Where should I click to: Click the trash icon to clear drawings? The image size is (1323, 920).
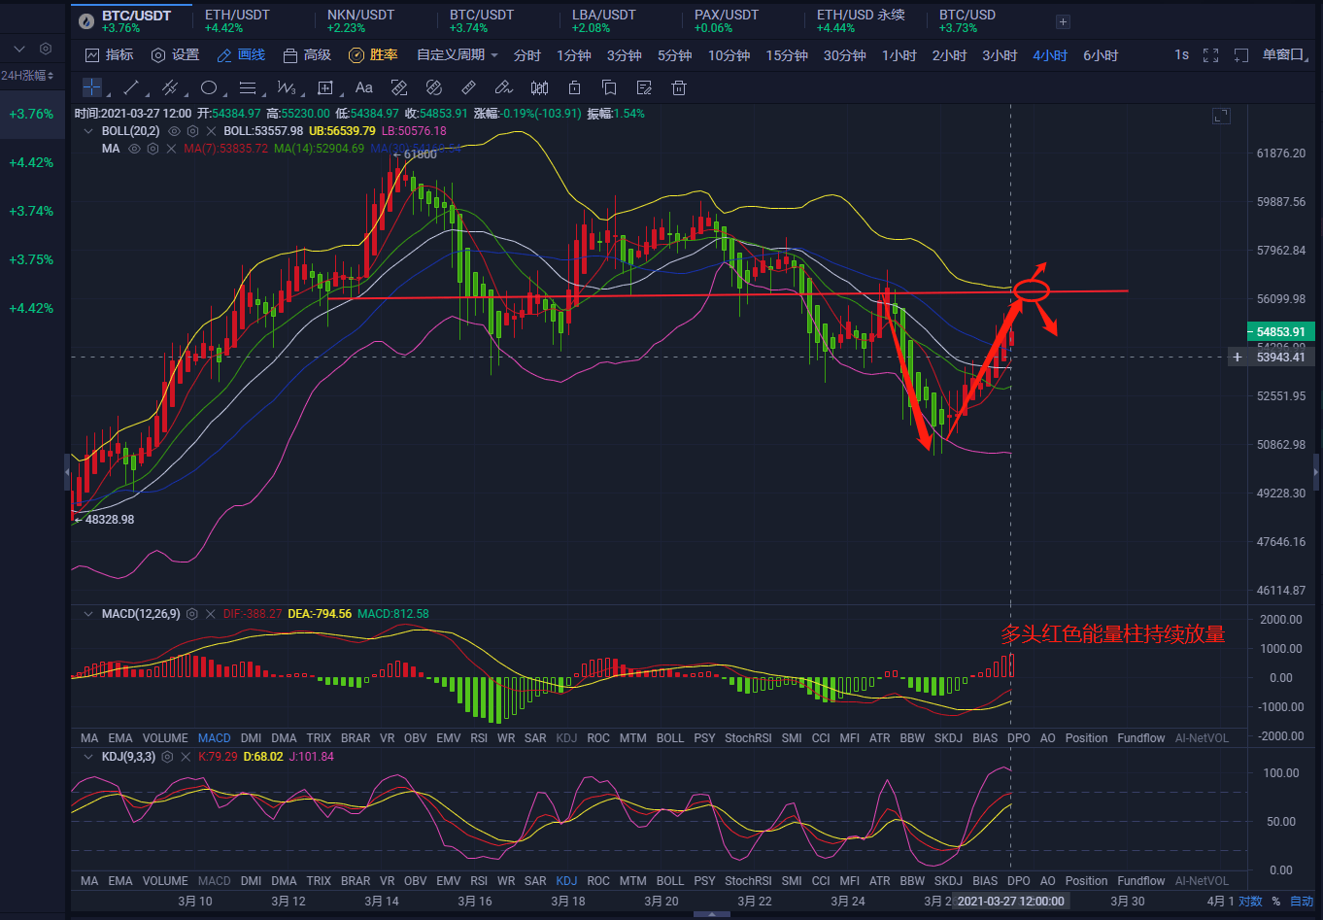click(678, 87)
